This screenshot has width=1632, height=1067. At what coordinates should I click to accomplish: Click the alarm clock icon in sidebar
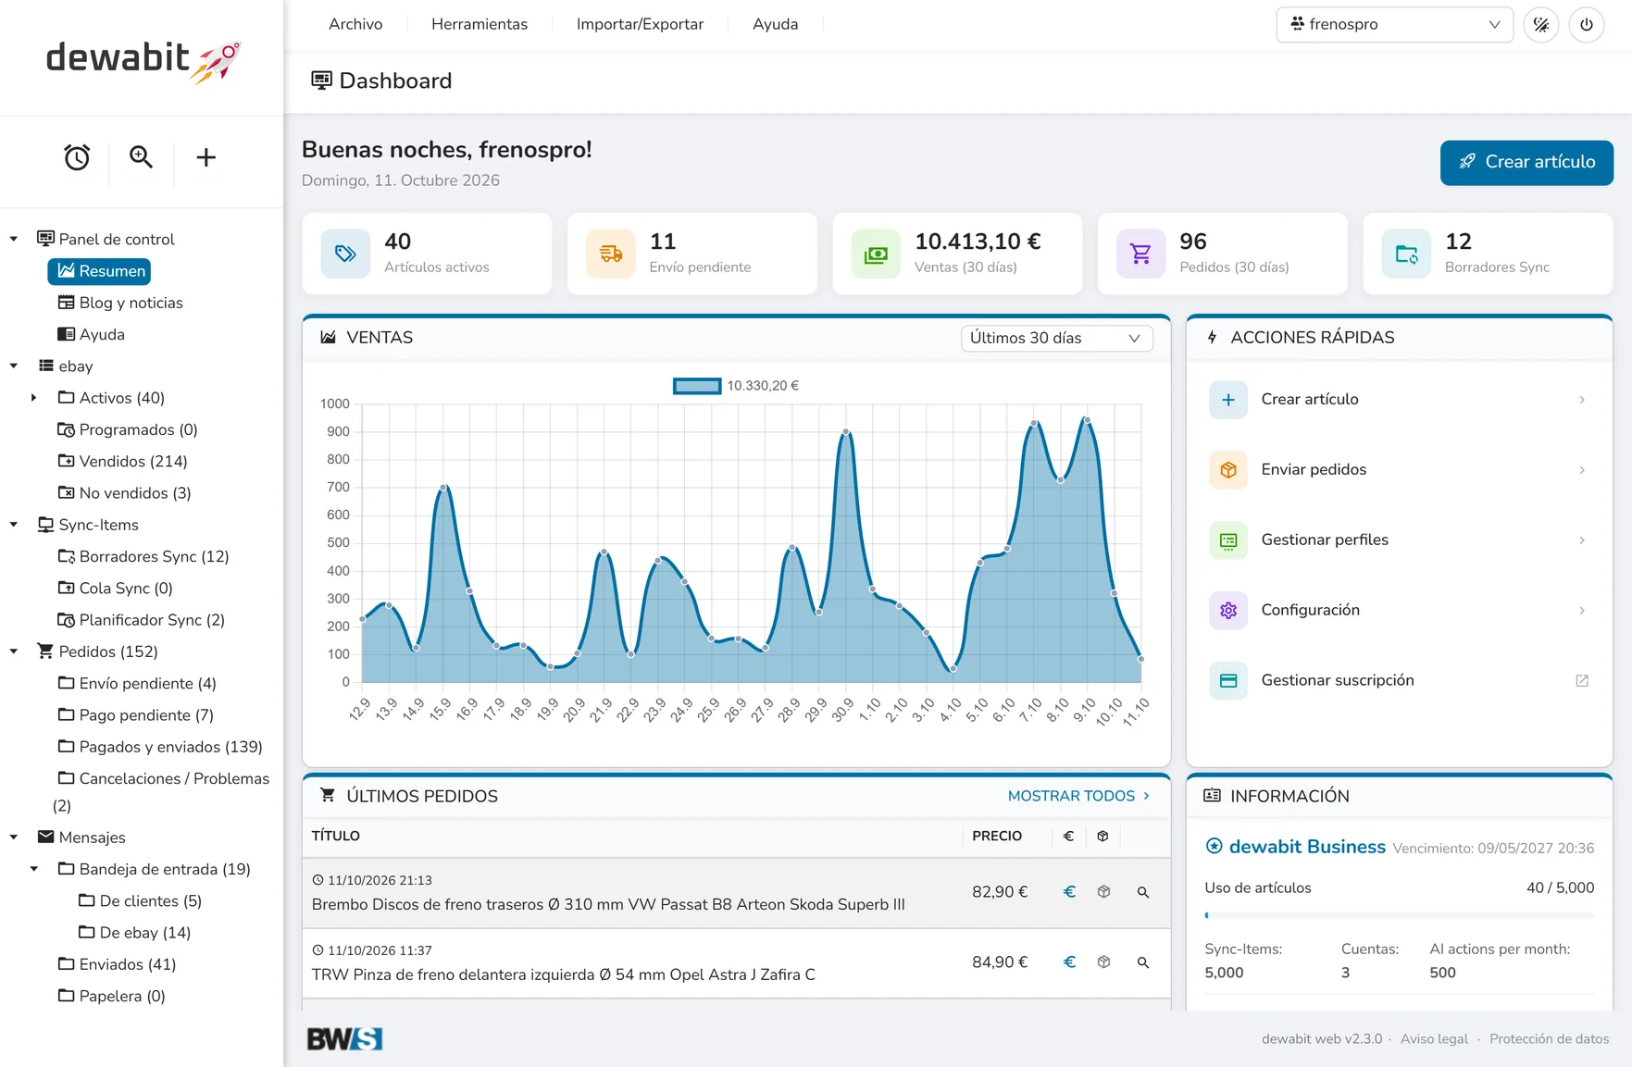pos(77,157)
